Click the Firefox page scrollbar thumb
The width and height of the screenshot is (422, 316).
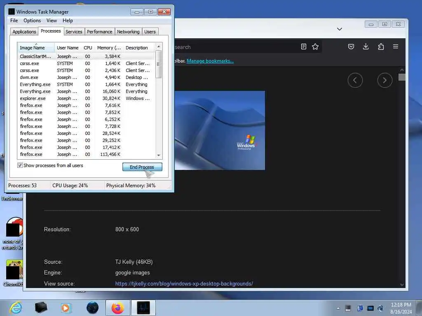pyautogui.click(x=402, y=77)
